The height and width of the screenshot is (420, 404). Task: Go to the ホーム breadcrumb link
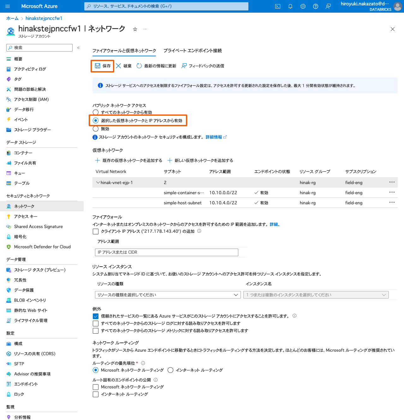(x=12, y=18)
